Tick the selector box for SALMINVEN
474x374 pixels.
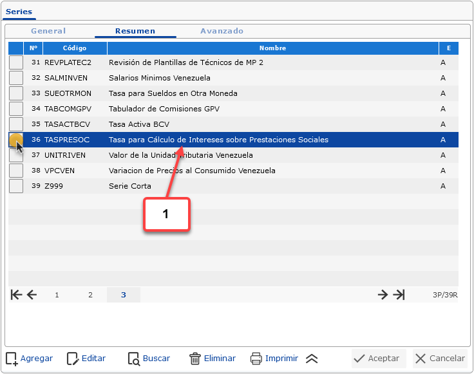[x=15, y=78]
